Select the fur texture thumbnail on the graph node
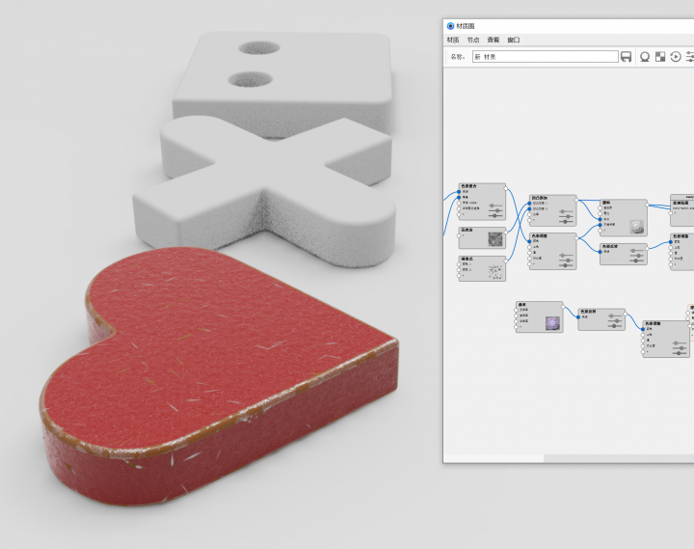The height and width of the screenshot is (549, 694). pos(494,238)
